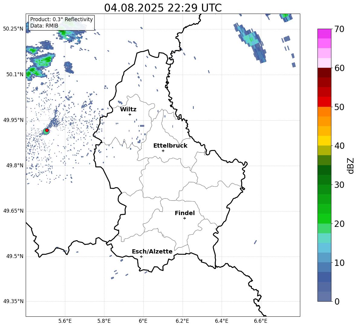
Task: Click the 5.8°E longitude label
Action: tap(104, 321)
